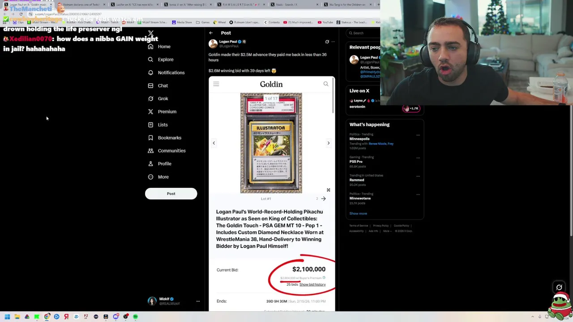Open Goldin hamburger menu in image

coord(216,84)
